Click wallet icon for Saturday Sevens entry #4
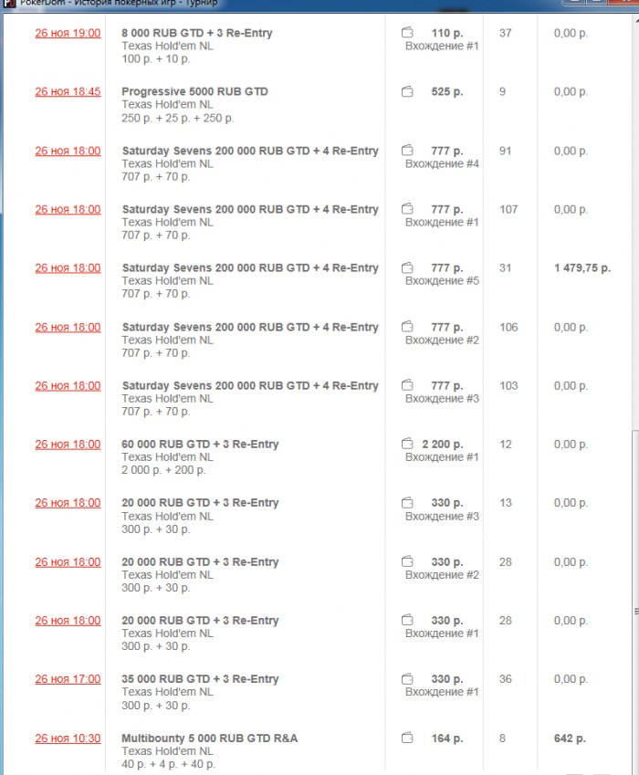 [x=407, y=151]
